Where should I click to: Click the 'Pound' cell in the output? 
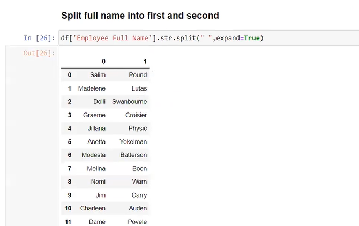click(x=138, y=75)
